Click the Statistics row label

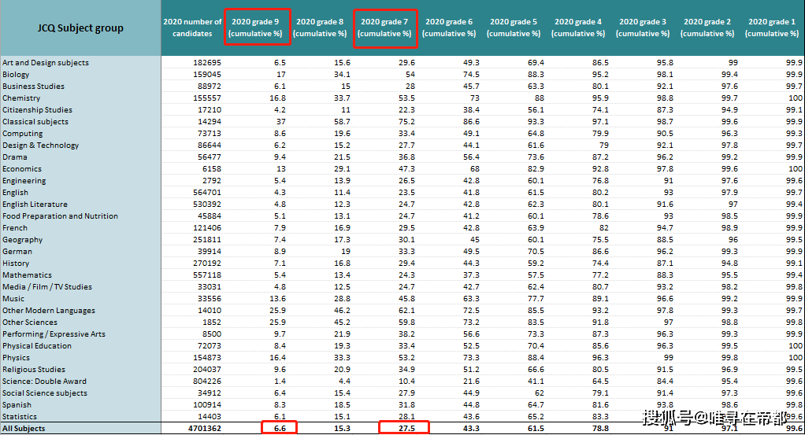point(20,417)
